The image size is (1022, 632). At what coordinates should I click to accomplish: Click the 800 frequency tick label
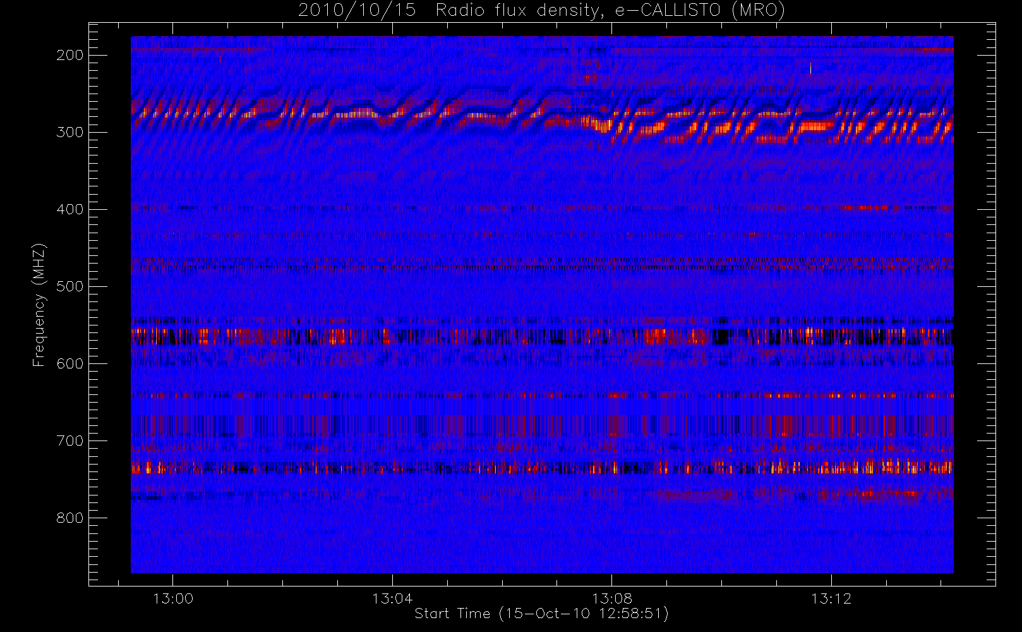point(70,518)
